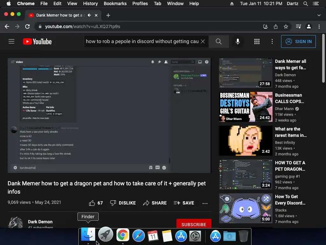Image resolution: width=326 pixels, height=245 pixels.
Task: Open Calendar from the Dock
Action: tap(153, 236)
